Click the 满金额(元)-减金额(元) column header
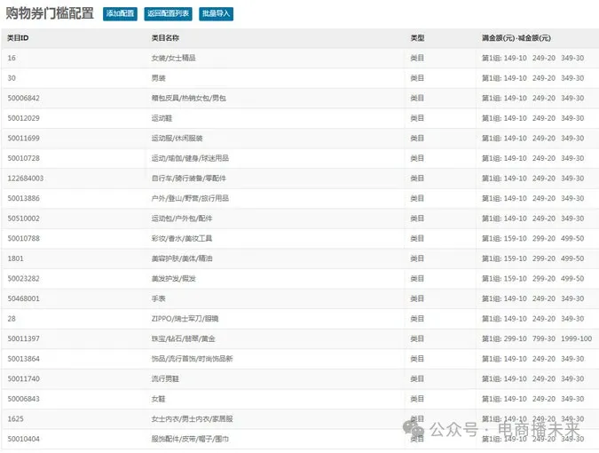599x453 pixels. coord(516,38)
